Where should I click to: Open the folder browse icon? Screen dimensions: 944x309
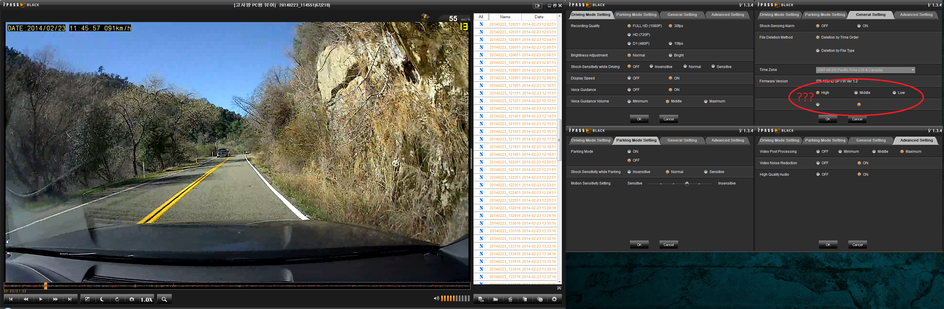(496, 299)
